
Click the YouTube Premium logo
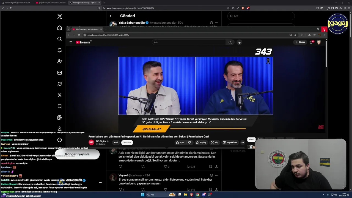(x=83, y=42)
